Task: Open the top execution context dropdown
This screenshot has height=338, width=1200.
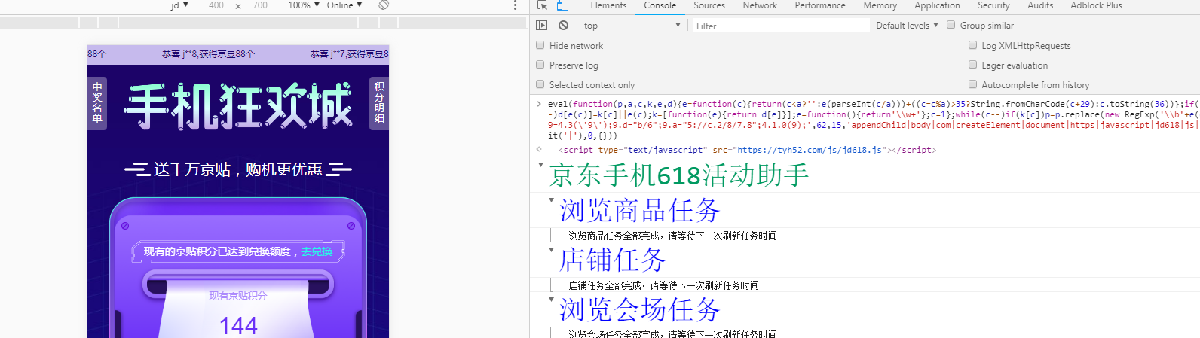Action: point(632,26)
